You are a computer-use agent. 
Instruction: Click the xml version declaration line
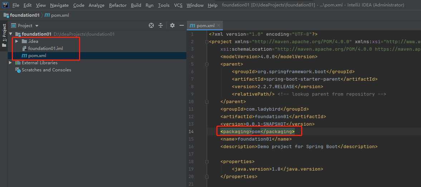[x=263, y=34]
